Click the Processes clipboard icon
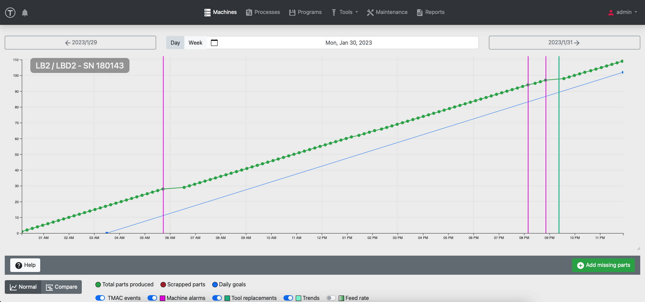The height and width of the screenshot is (302, 645). [x=249, y=13]
